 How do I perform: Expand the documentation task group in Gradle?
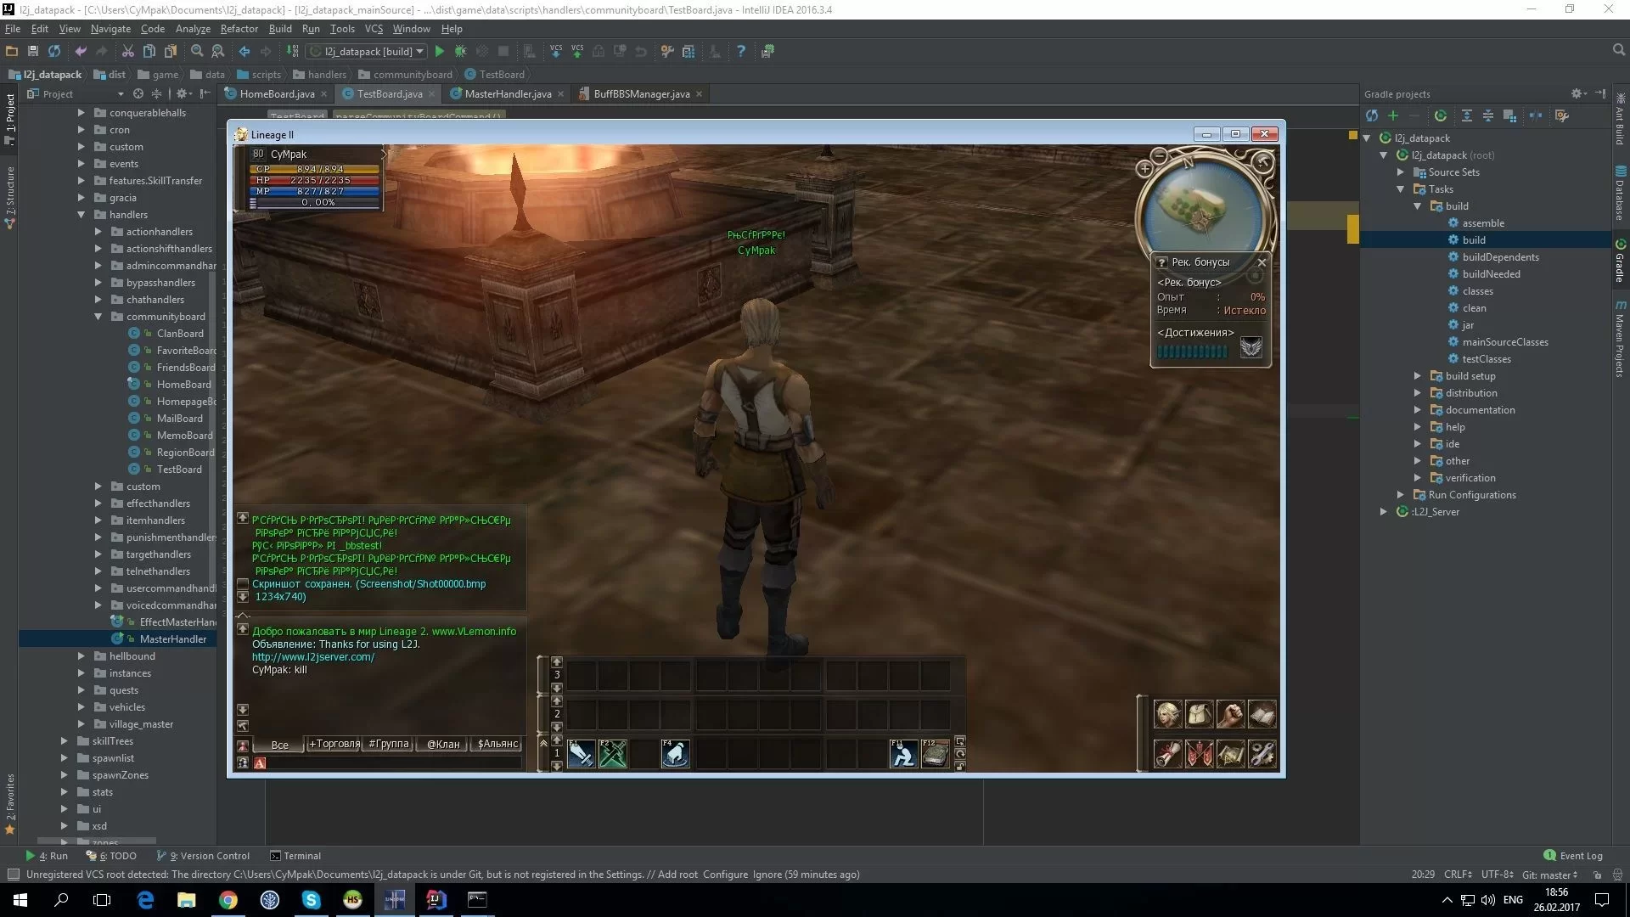1417,410
